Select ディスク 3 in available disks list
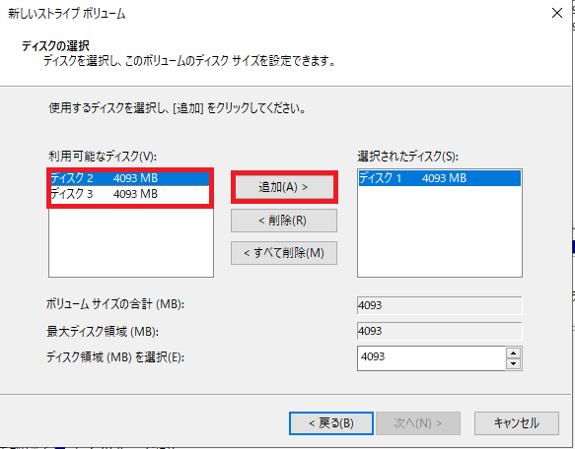The image size is (575, 449). tap(129, 194)
